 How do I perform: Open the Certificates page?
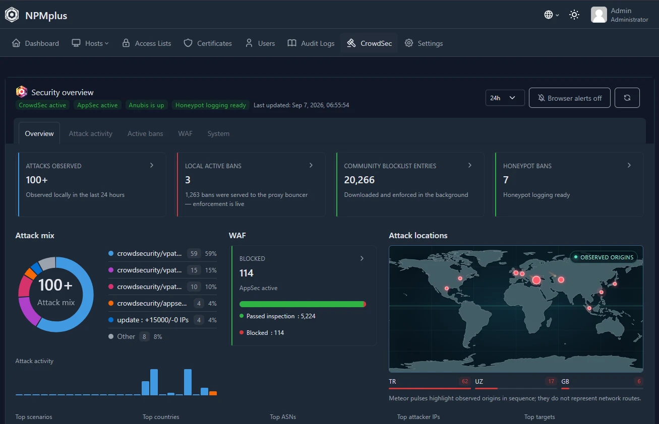[208, 43]
